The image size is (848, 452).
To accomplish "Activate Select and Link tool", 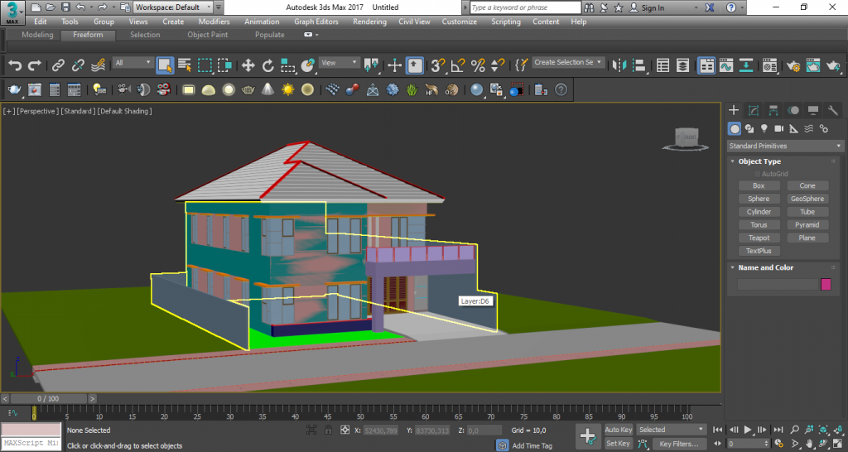I will [x=59, y=65].
